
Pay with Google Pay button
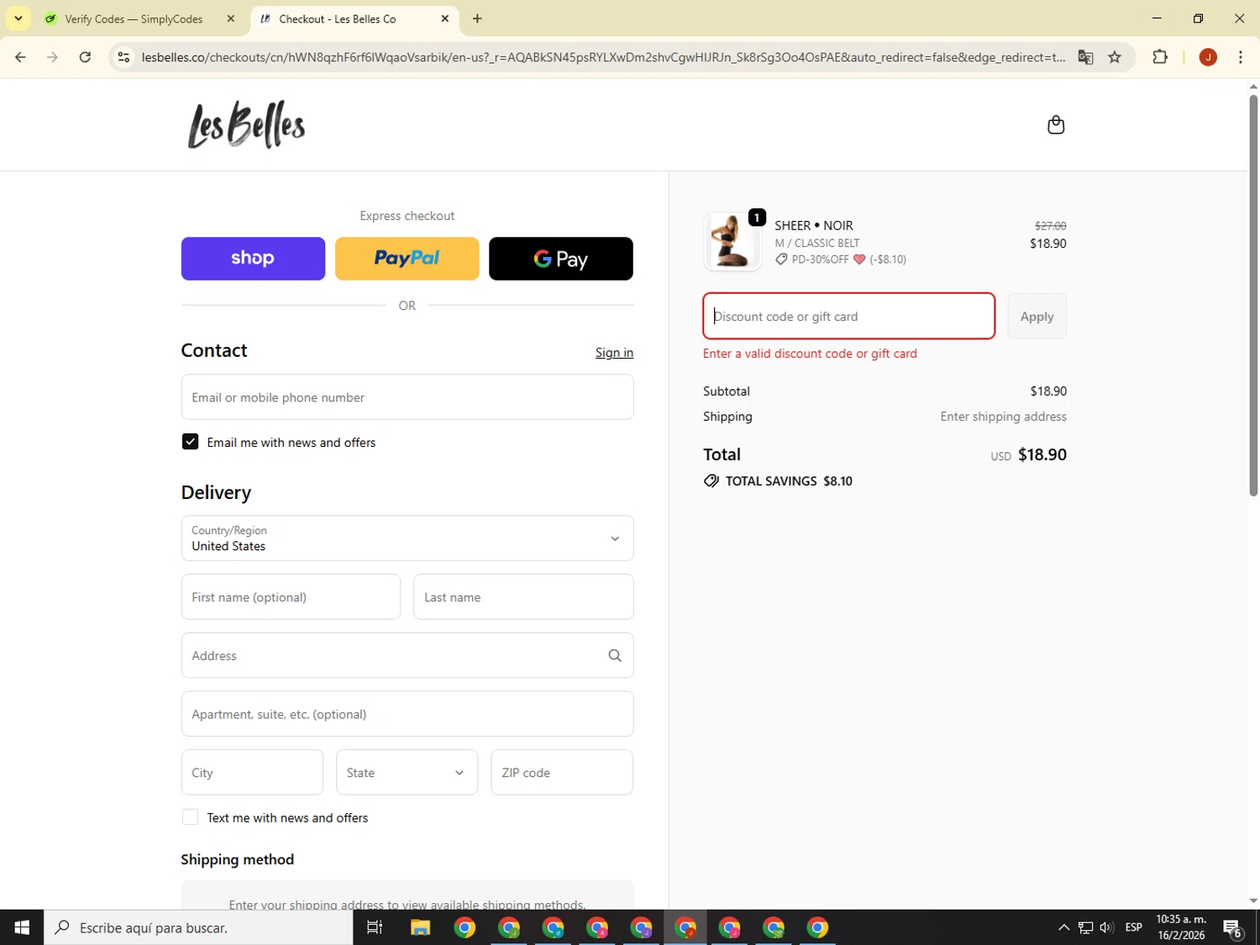(561, 259)
